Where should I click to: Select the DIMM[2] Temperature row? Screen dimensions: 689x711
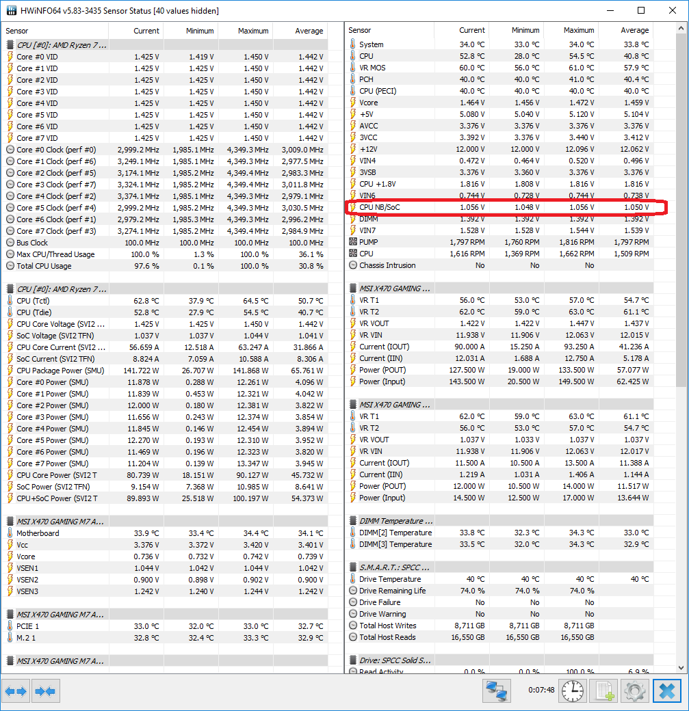pyautogui.click(x=499, y=533)
